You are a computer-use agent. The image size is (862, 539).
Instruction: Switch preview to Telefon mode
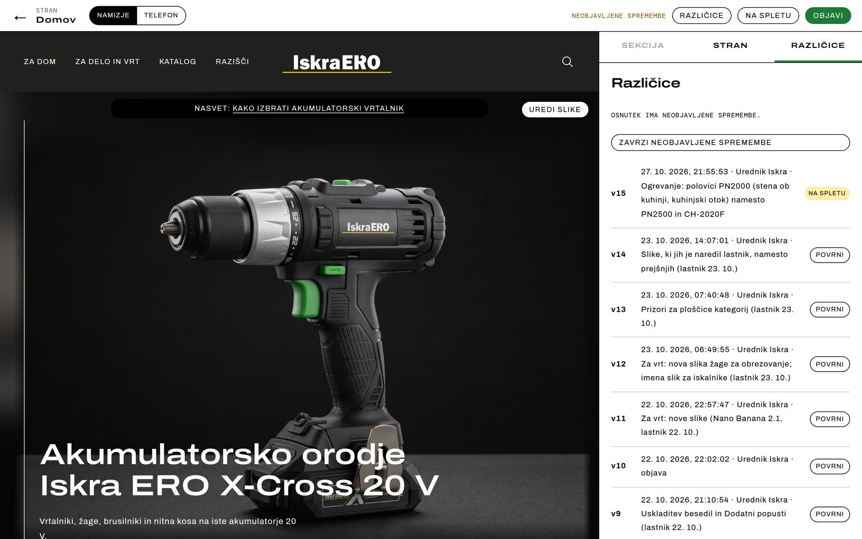click(161, 15)
